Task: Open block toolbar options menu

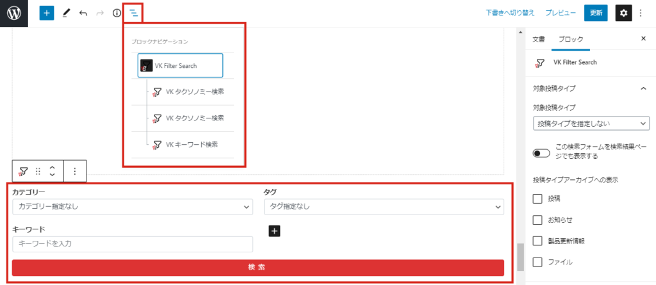Action: point(75,171)
